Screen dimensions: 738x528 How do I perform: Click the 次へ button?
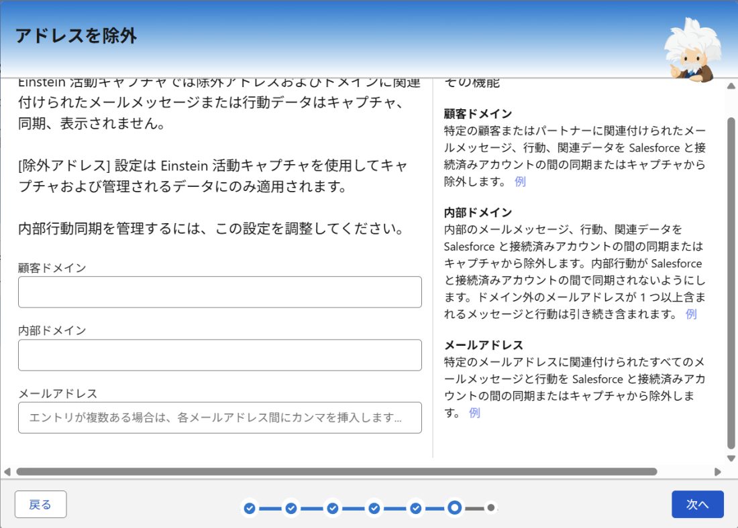(x=698, y=505)
